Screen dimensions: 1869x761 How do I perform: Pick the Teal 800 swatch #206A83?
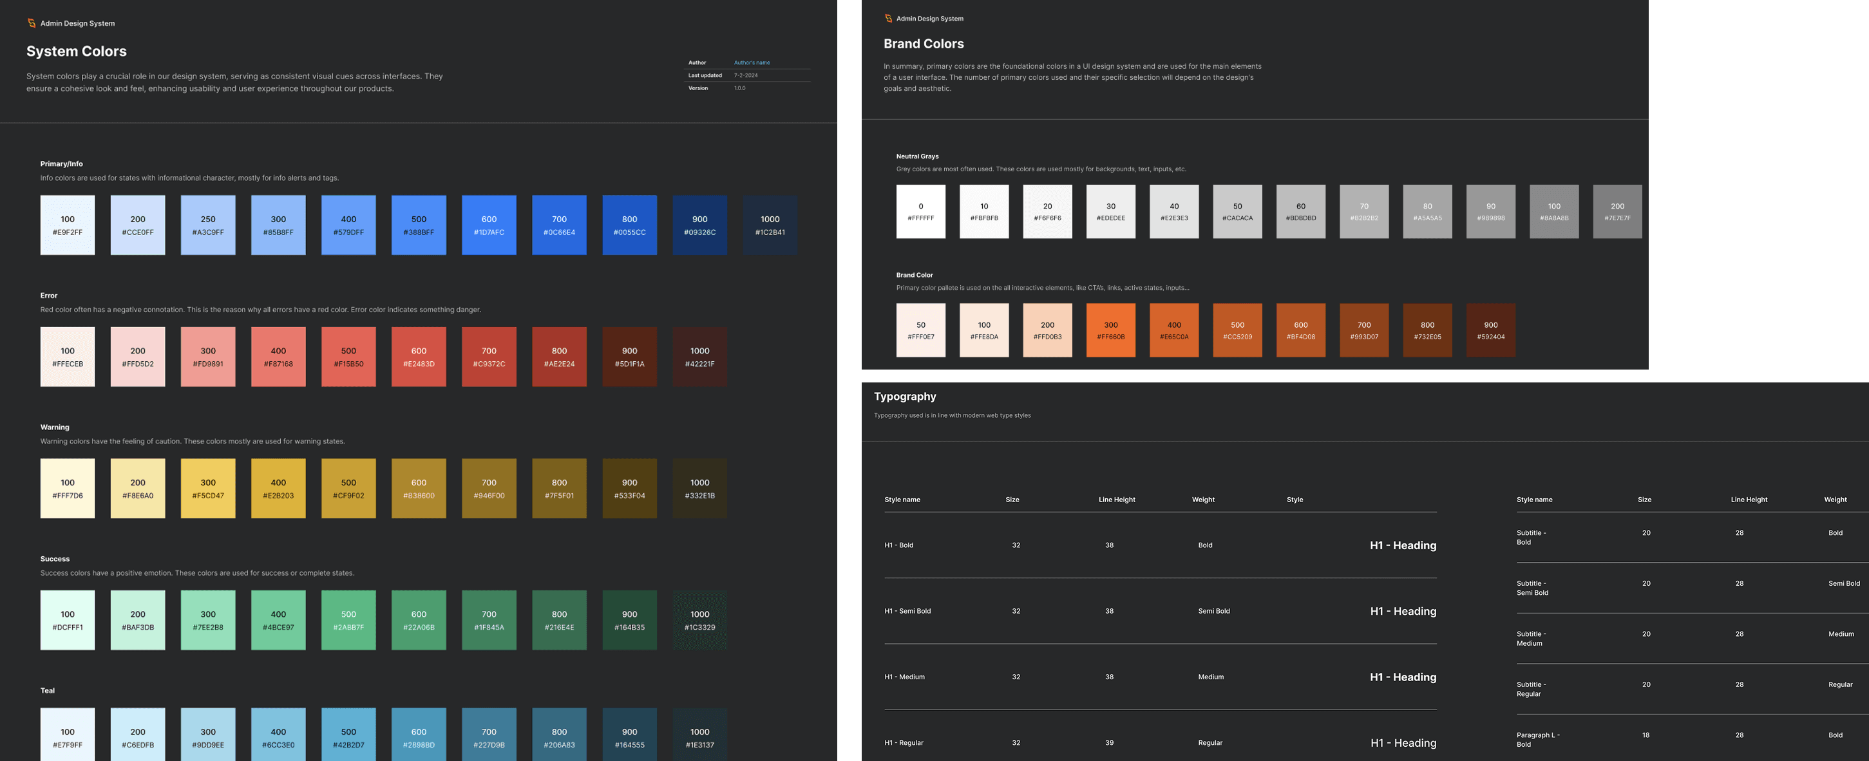coord(560,735)
